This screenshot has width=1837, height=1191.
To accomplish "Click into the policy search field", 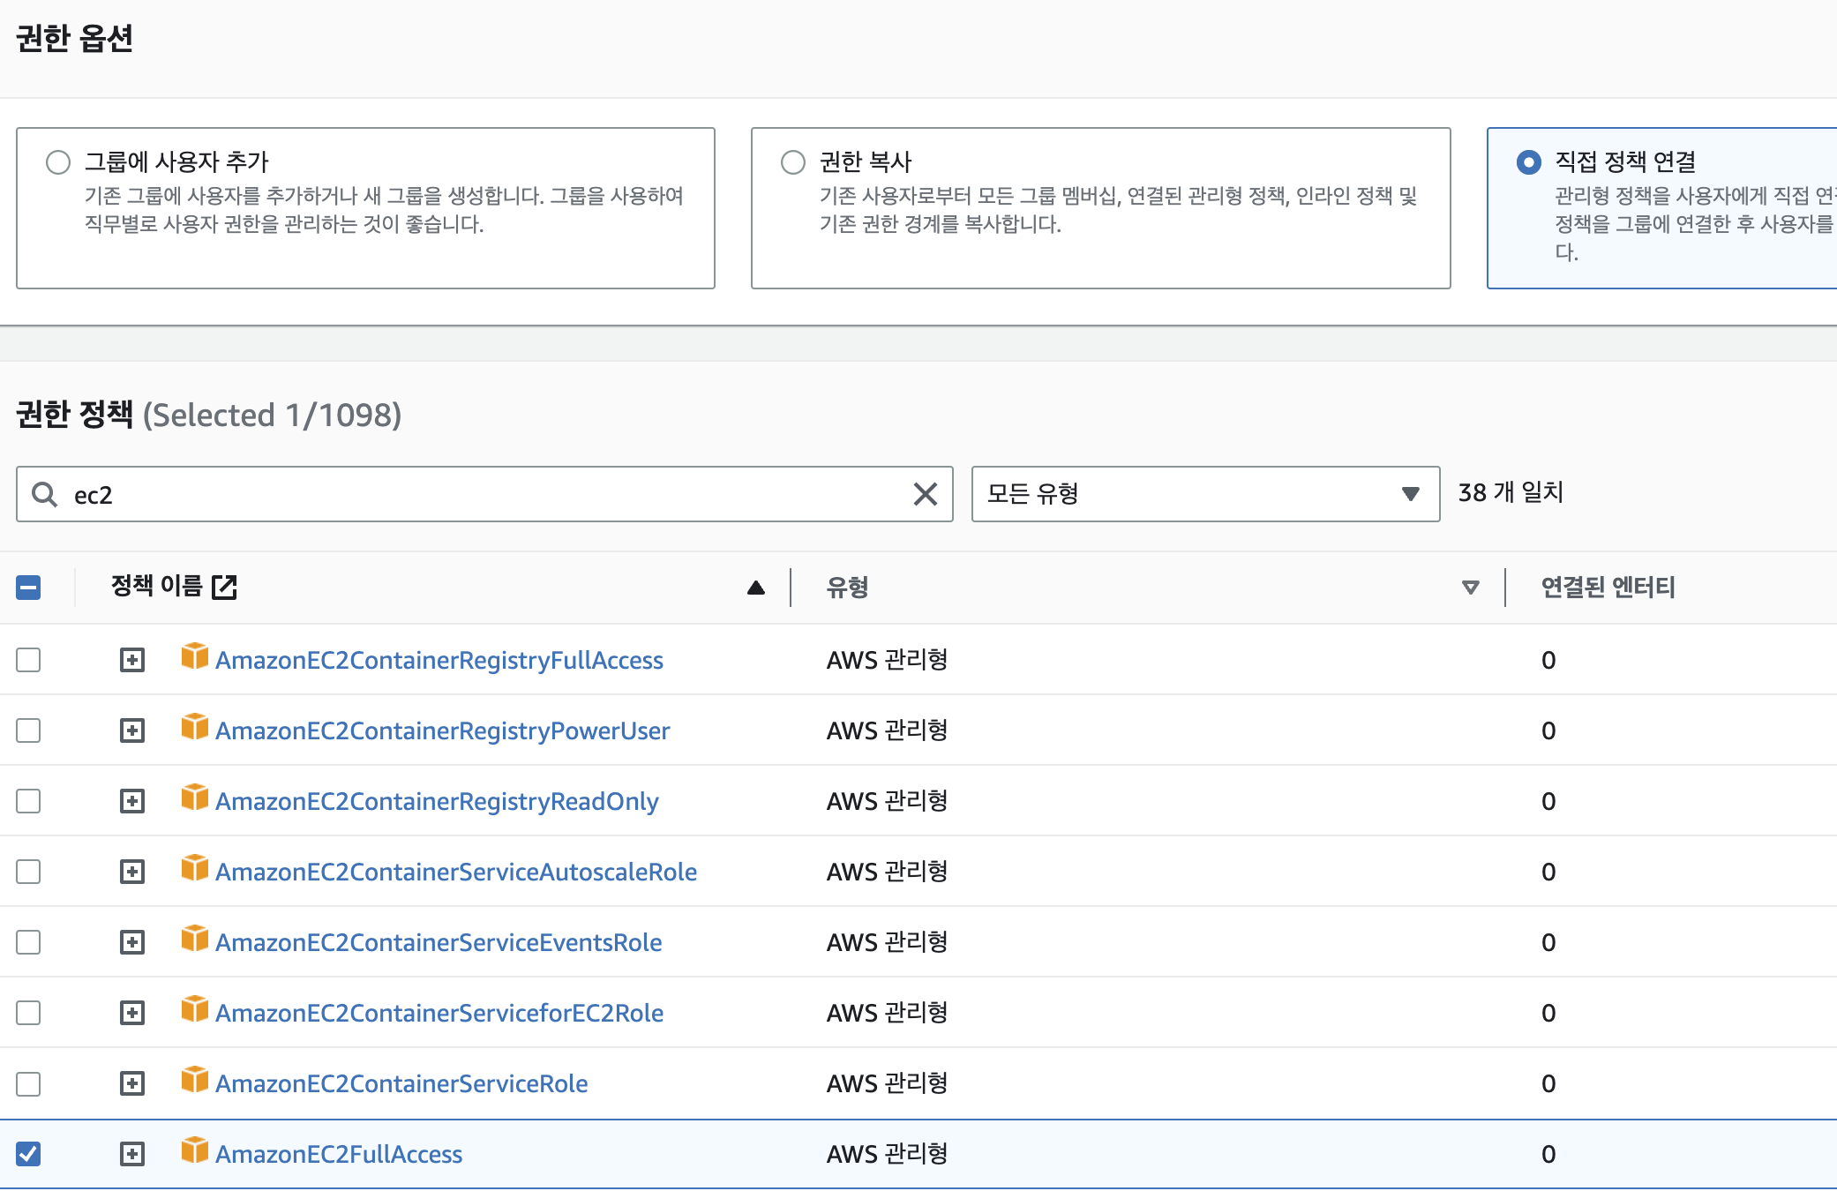I will pyautogui.click(x=485, y=494).
